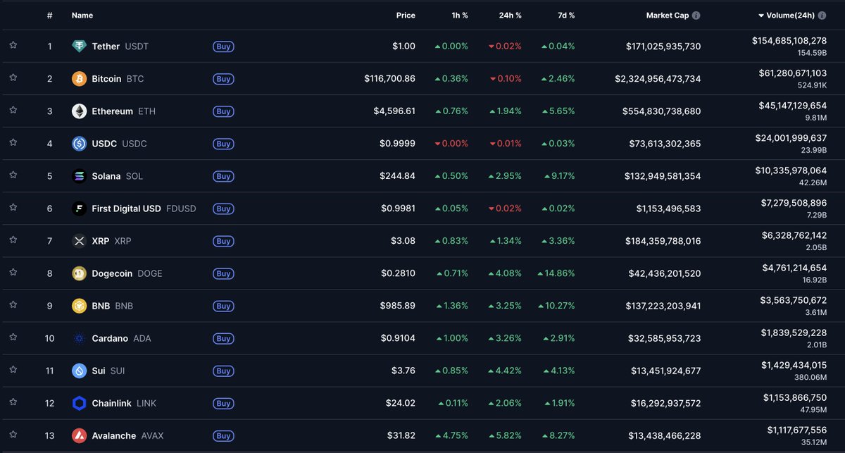The height and width of the screenshot is (453, 845).
Task: Click Buy button for Sui
Action: 223,371
